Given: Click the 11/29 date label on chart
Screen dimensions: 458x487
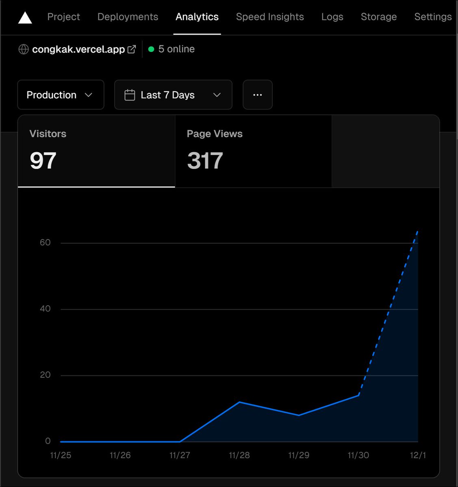Looking at the screenshot, I should coord(299,455).
